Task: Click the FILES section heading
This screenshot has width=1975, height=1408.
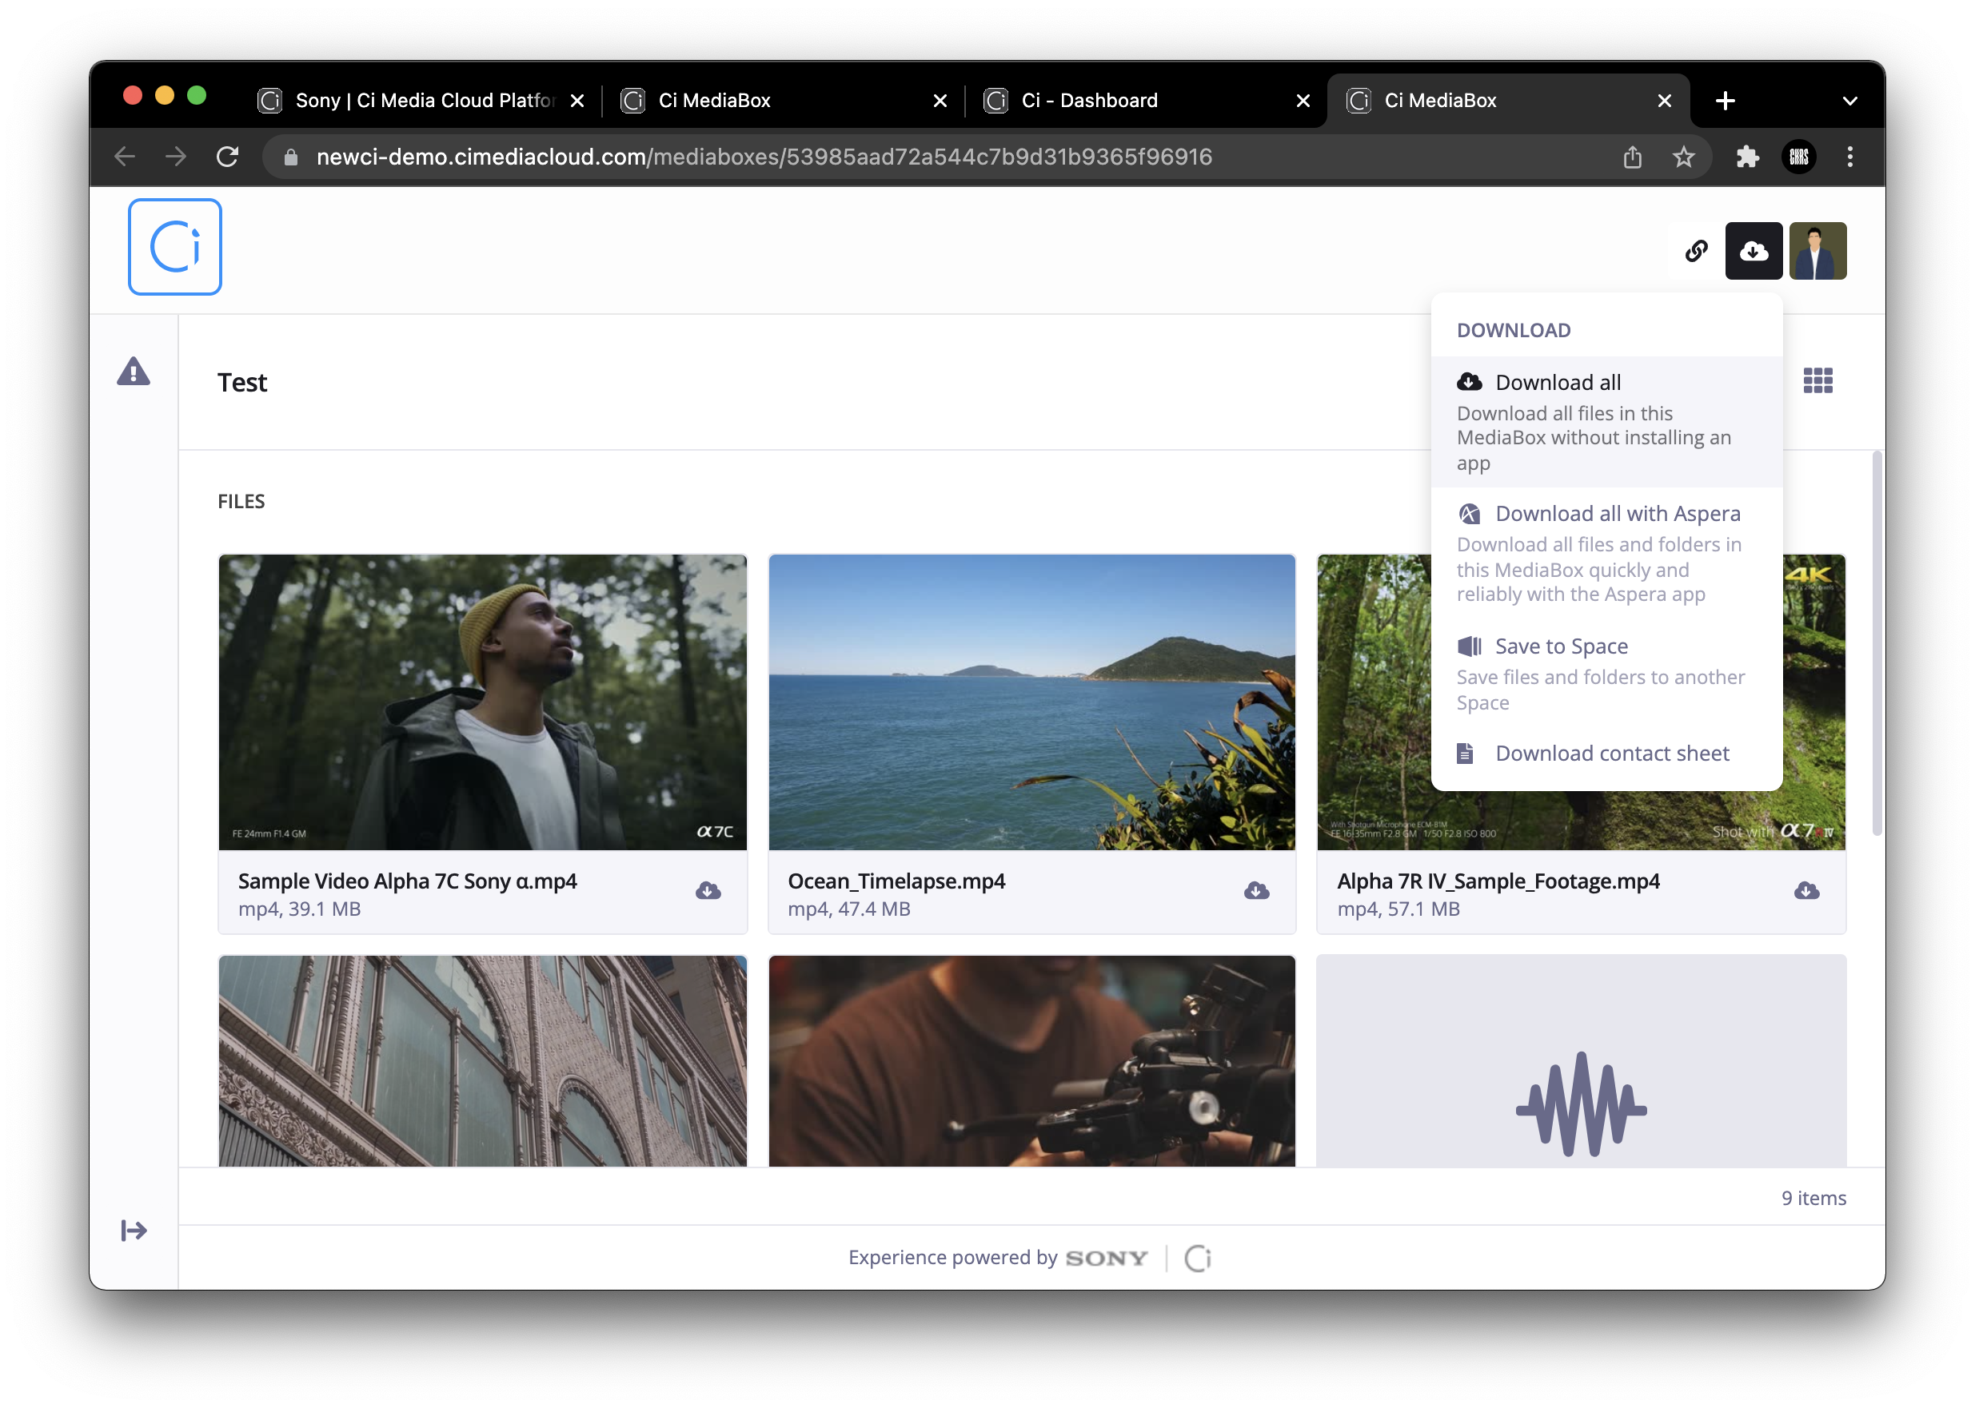Action: click(x=241, y=501)
